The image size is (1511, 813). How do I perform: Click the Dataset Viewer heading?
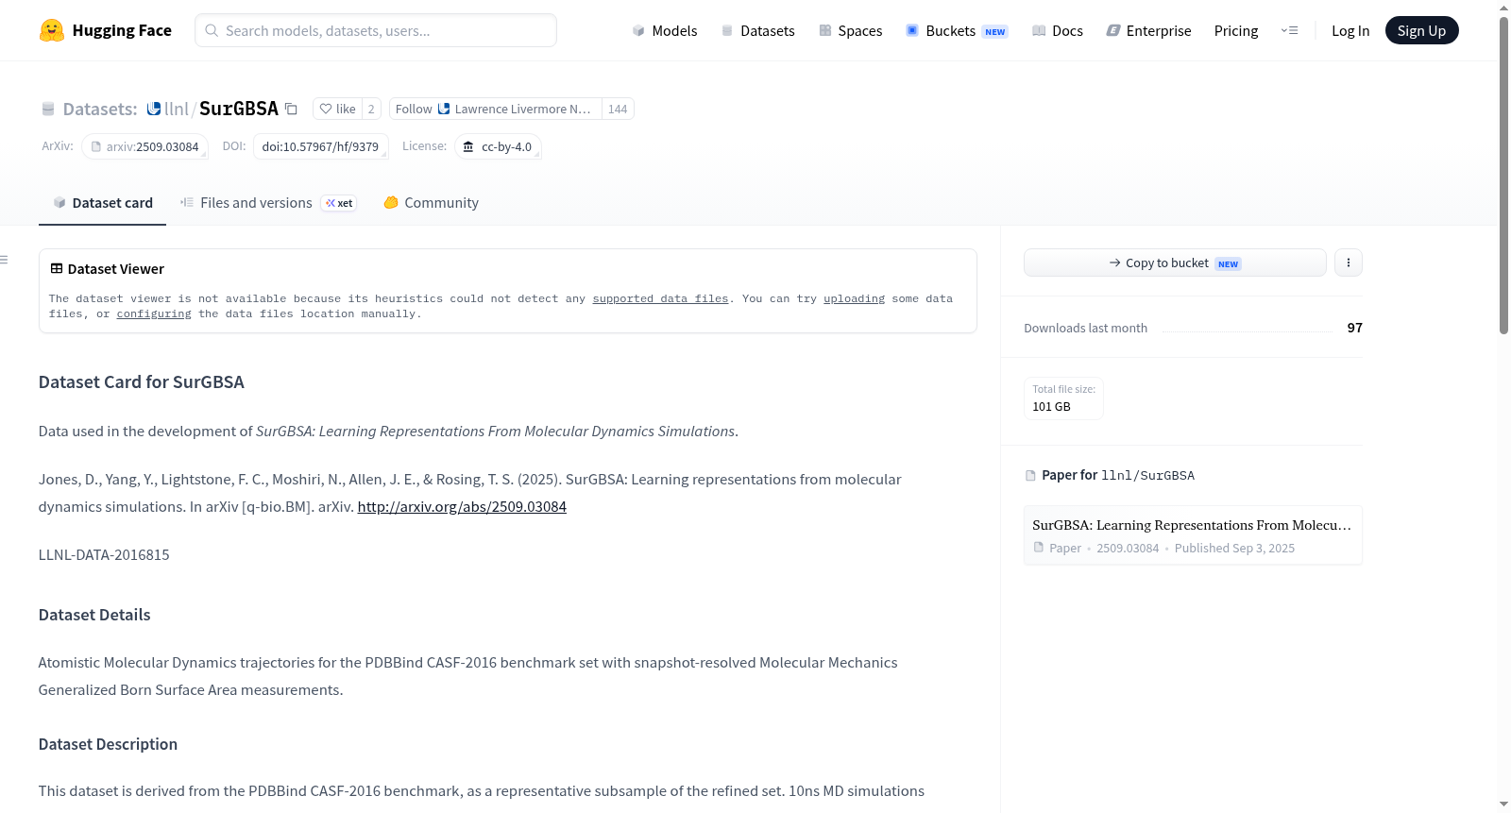(x=108, y=269)
